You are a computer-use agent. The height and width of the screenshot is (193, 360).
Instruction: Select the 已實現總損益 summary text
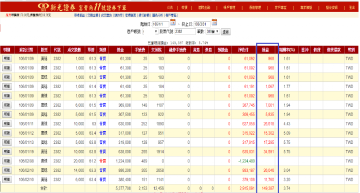(x=177, y=43)
